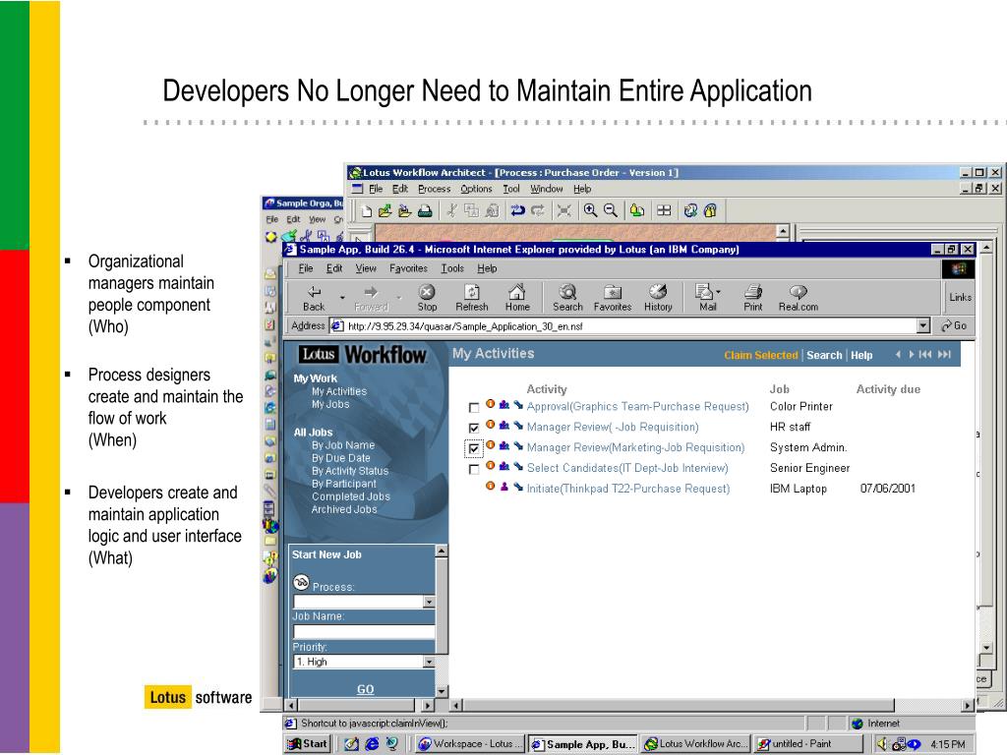This screenshot has width=1007, height=755.
Task: Click the Claim Selected link
Action: [x=761, y=355]
